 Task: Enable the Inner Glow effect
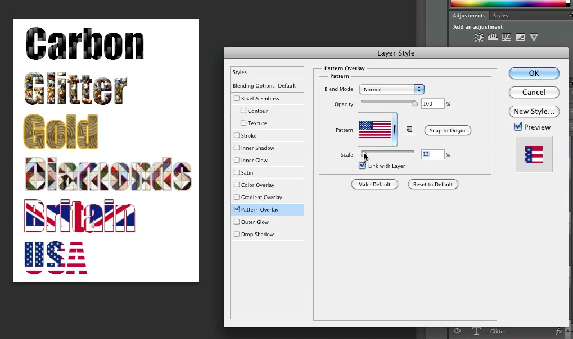pyautogui.click(x=237, y=160)
